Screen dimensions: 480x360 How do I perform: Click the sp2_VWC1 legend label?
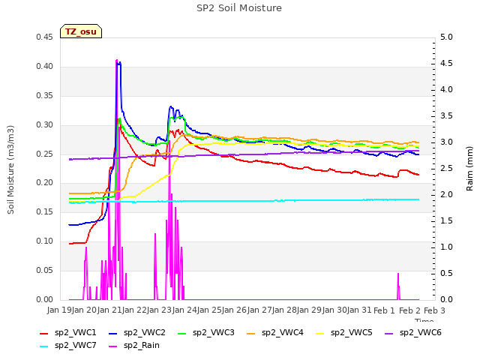pos(75,332)
